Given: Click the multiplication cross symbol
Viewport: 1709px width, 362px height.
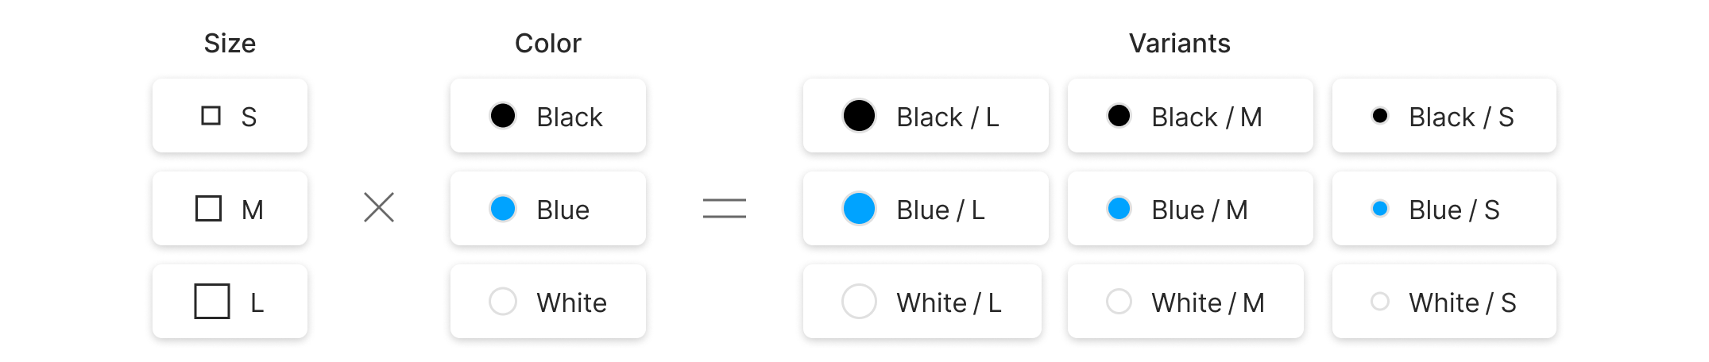Looking at the screenshot, I should [x=379, y=208].
